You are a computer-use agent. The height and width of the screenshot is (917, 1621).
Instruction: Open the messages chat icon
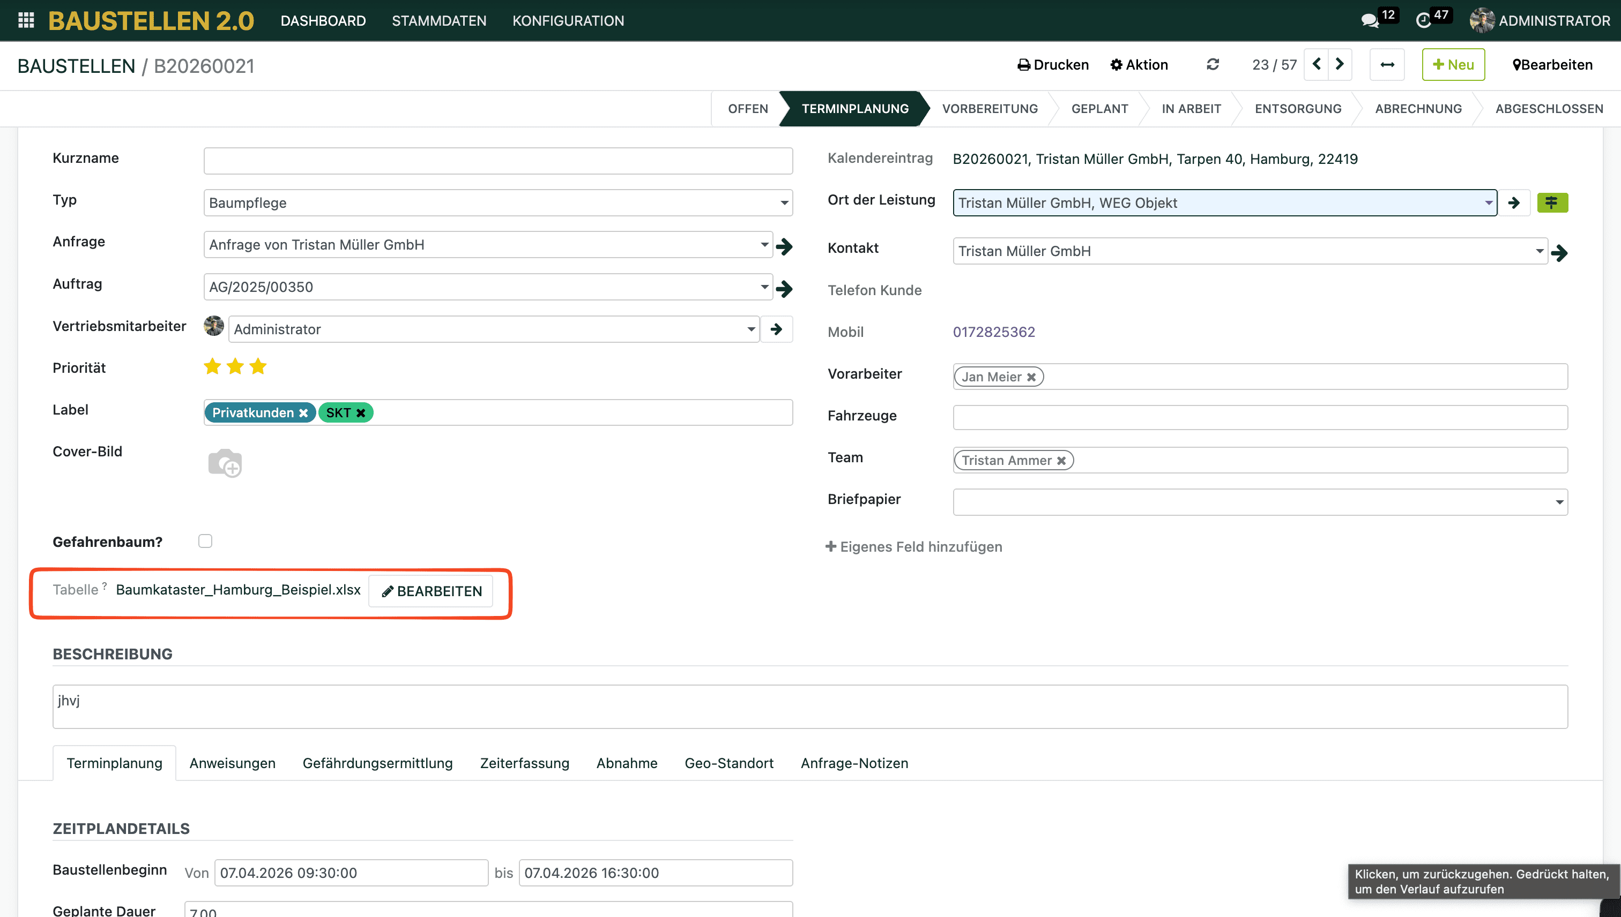pos(1370,21)
